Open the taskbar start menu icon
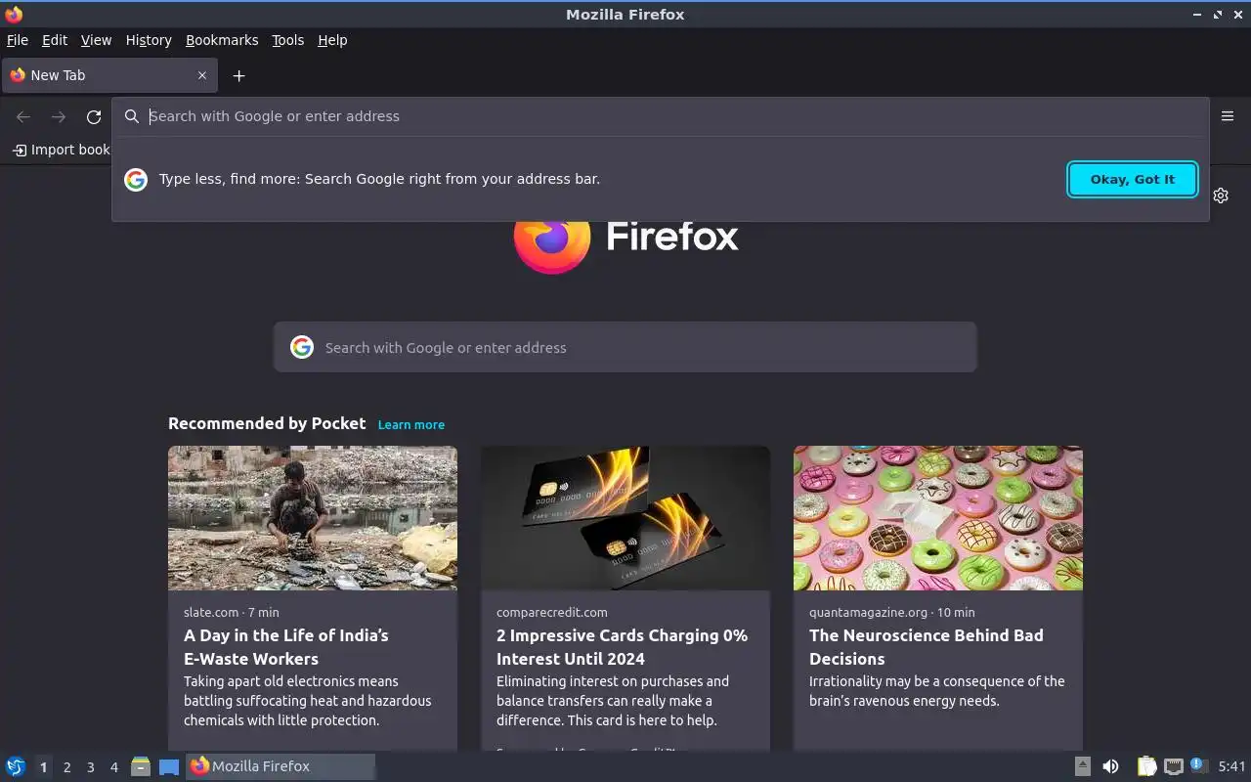The image size is (1251, 782). [16, 766]
